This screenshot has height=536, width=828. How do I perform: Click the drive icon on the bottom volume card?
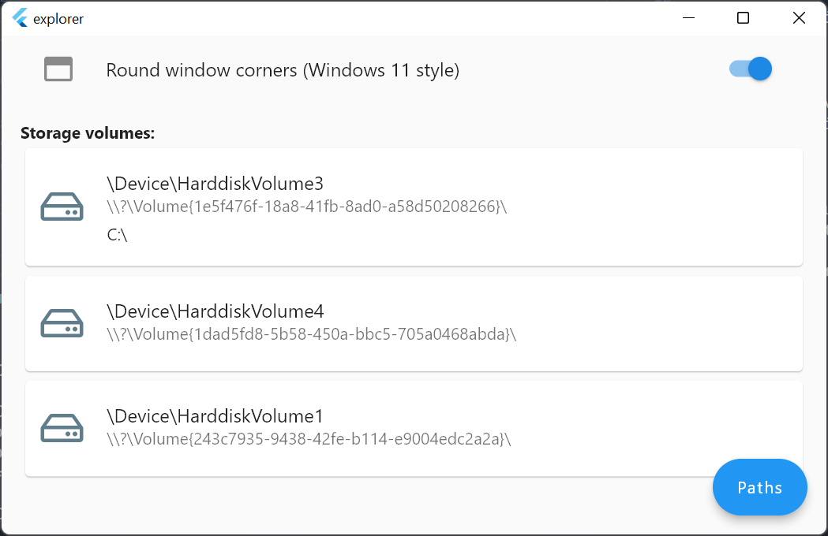(62, 428)
